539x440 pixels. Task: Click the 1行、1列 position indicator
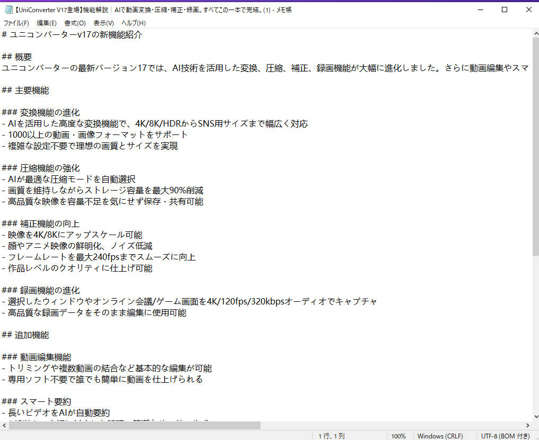coord(332,435)
